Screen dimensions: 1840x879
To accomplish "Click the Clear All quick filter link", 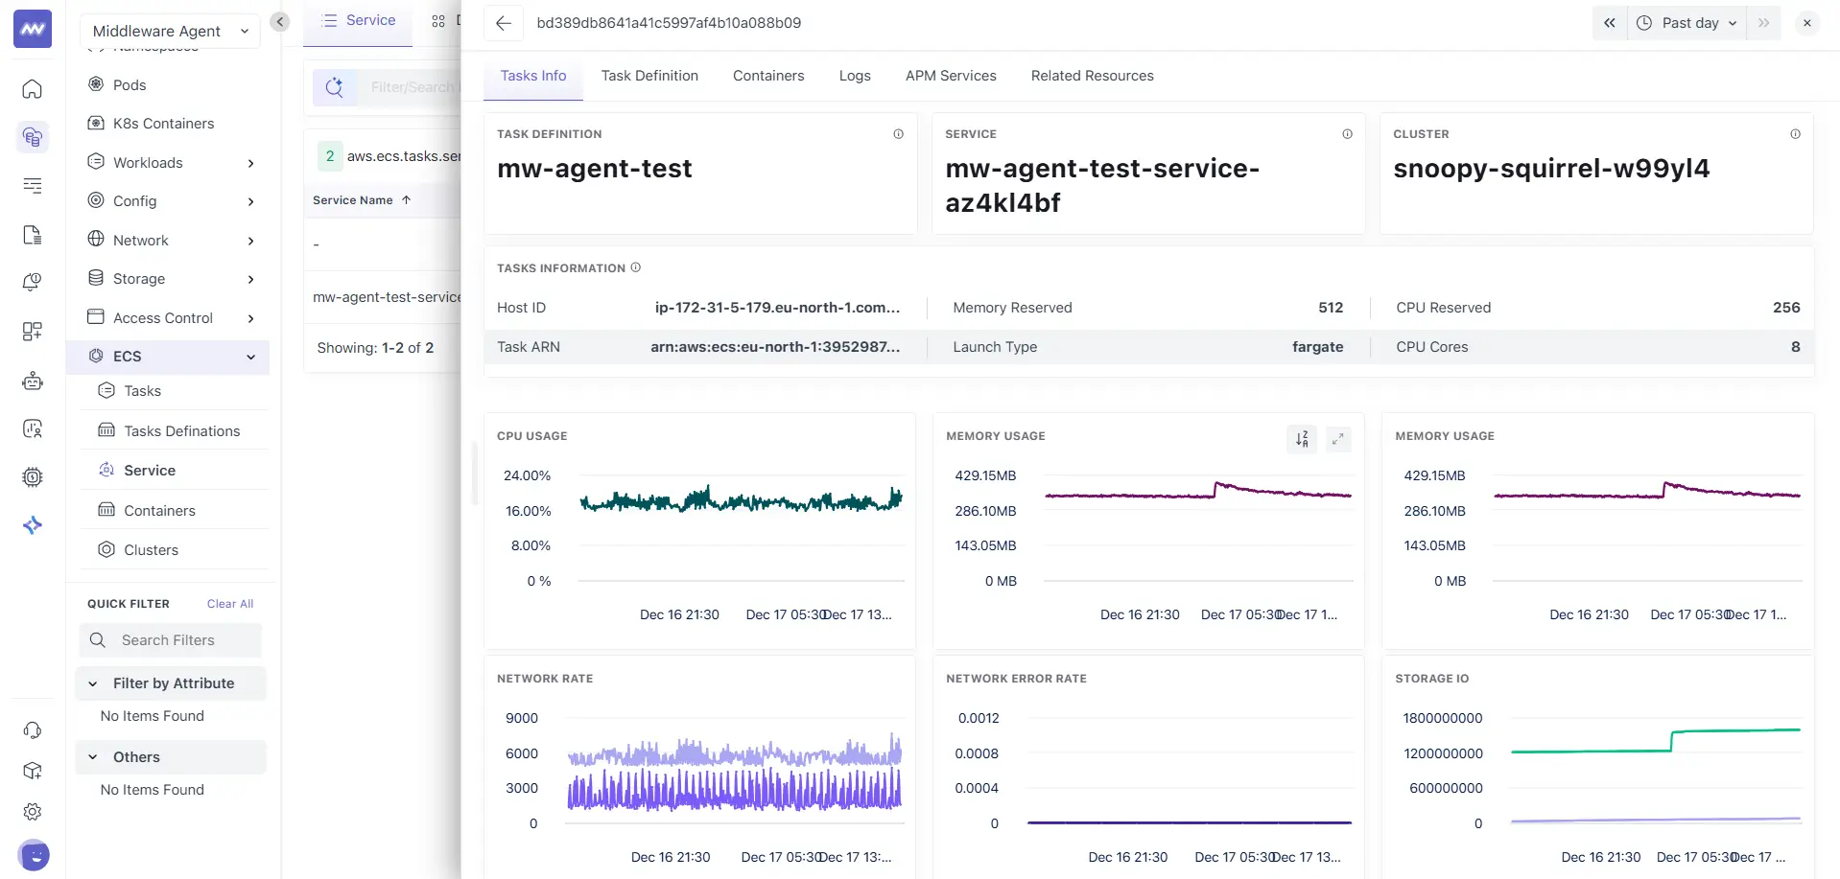I will (x=229, y=603).
